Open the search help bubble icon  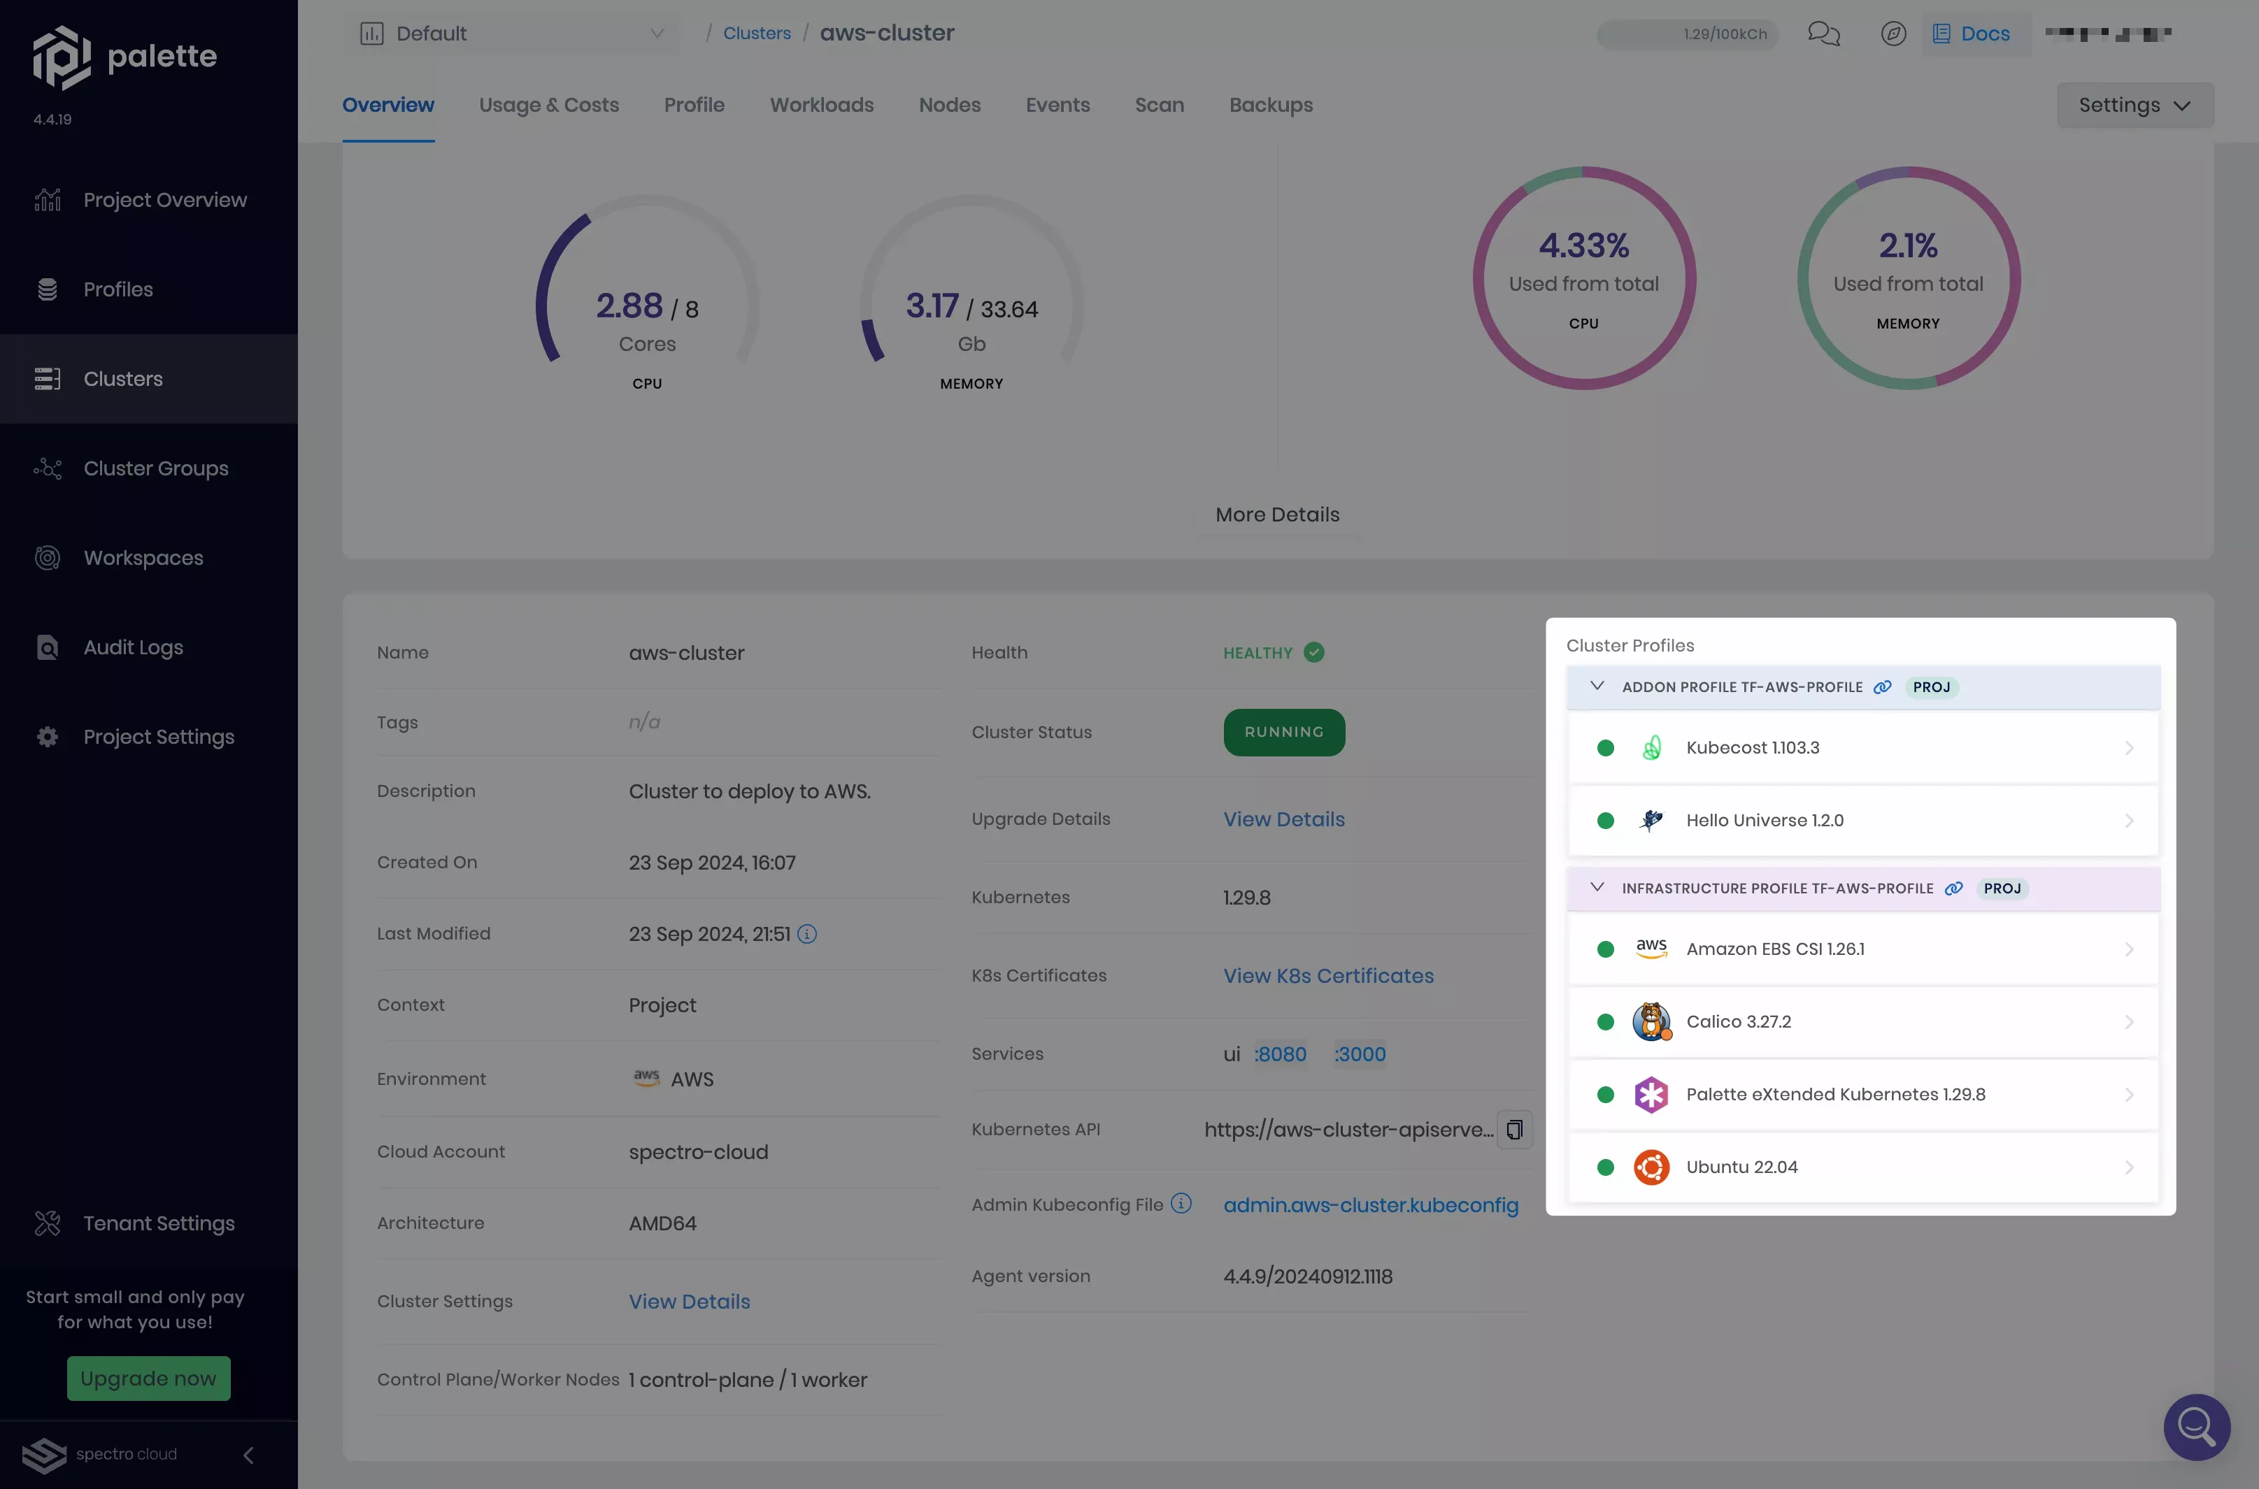coord(2196,1426)
